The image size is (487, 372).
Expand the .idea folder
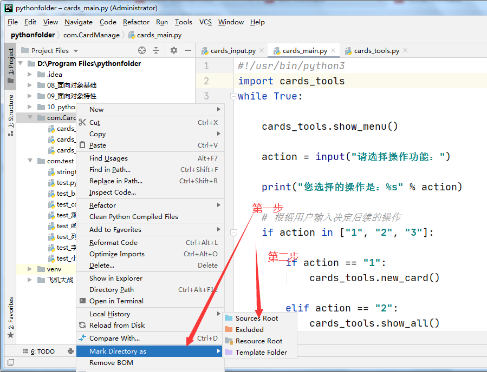click(30, 75)
